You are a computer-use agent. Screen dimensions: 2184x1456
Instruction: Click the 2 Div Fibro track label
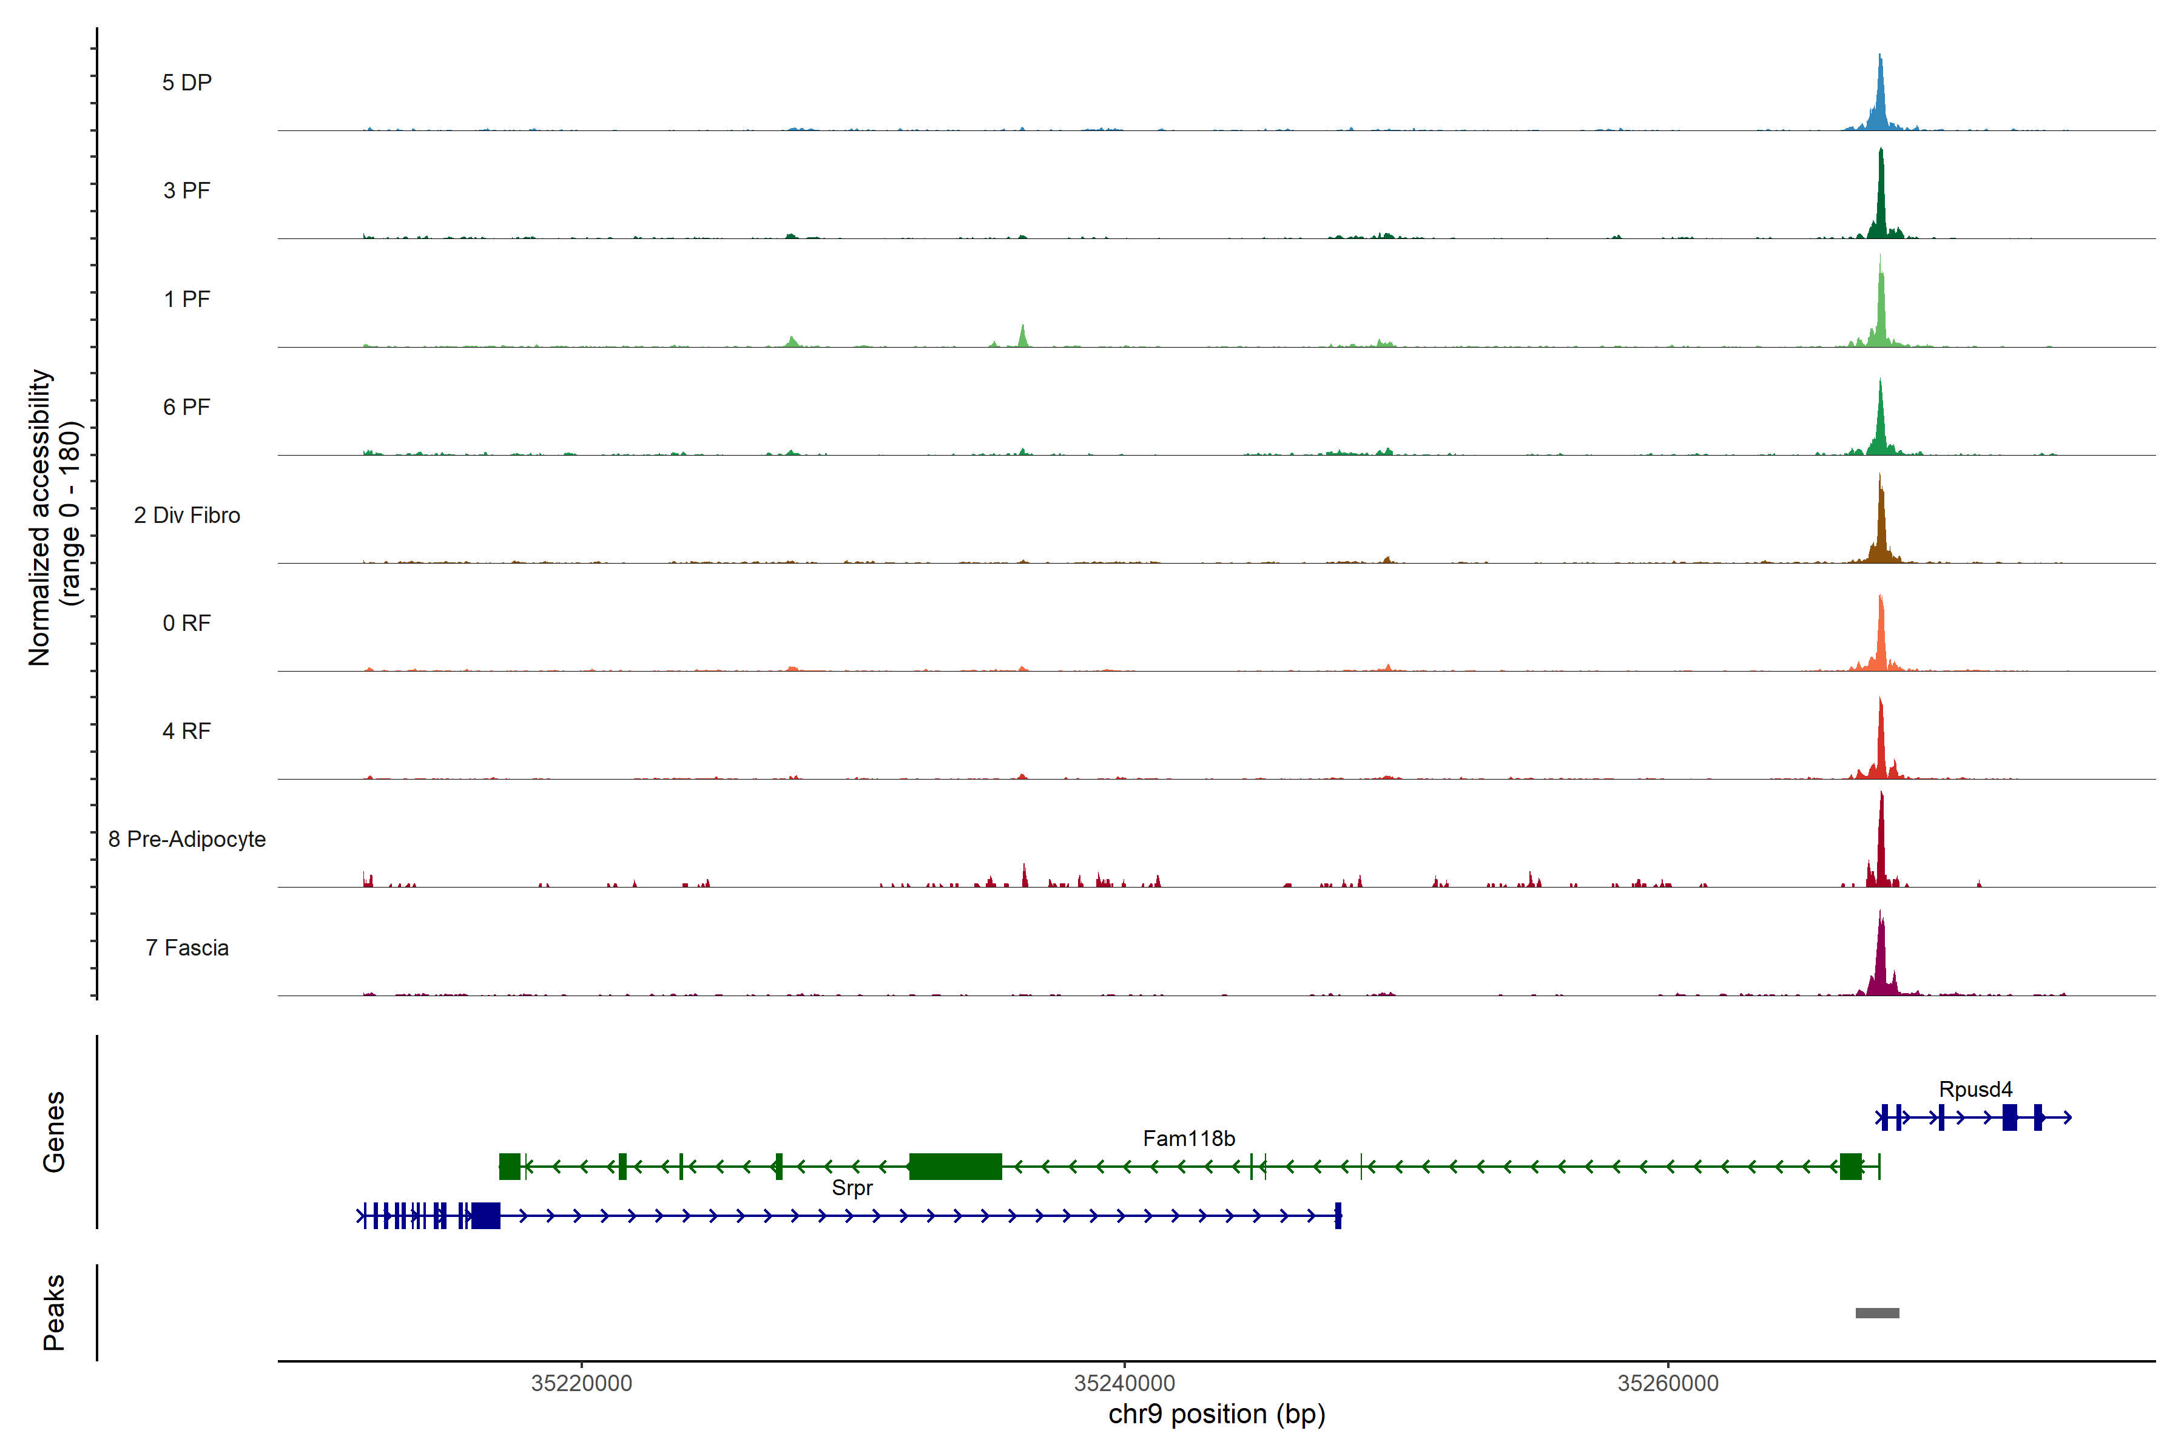[x=187, y=515]
